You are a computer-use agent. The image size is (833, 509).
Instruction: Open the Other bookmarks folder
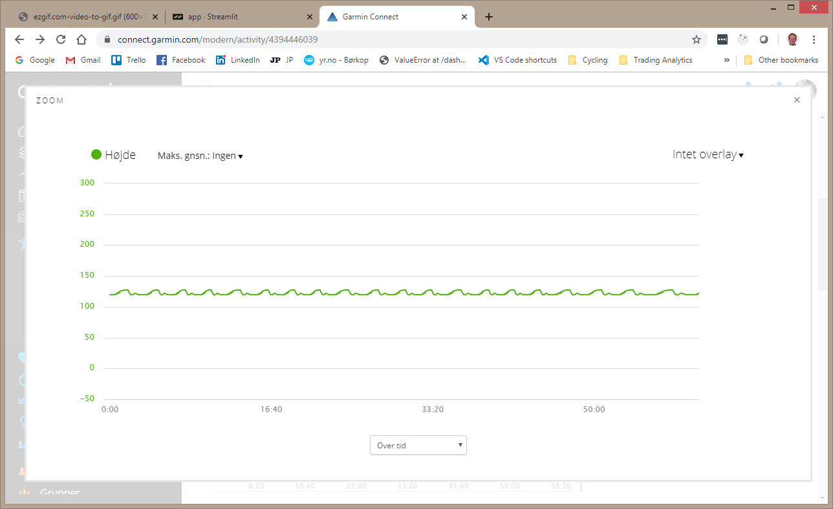tap(781, 59)
